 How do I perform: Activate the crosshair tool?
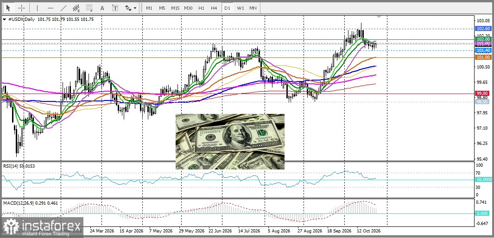tap(21, 8)
